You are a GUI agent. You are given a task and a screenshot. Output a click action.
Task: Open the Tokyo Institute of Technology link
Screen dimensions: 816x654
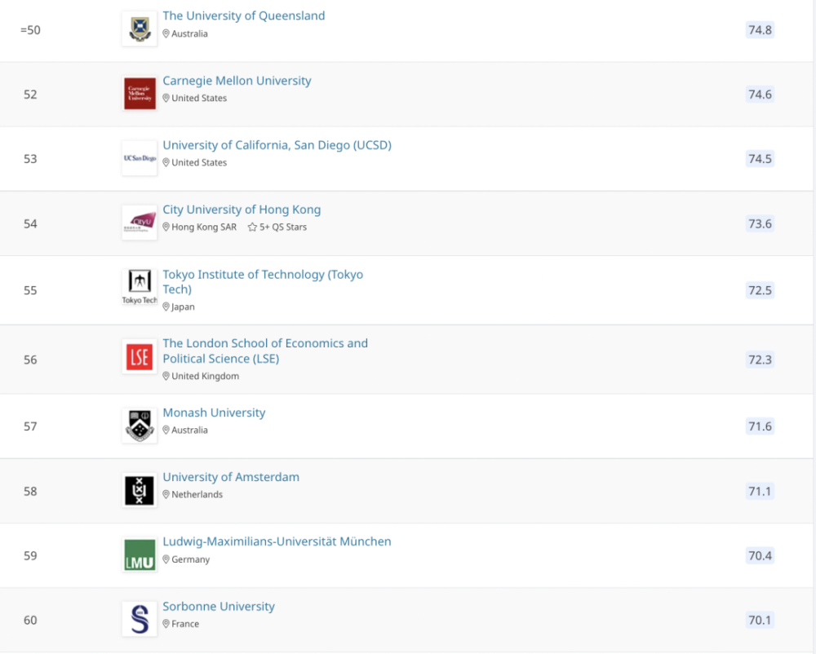263,282
